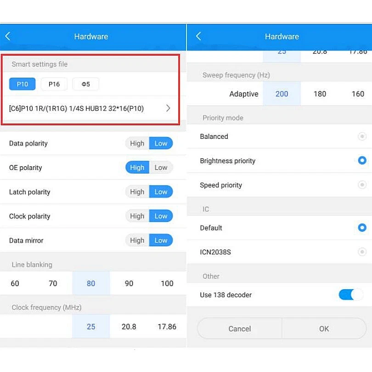Viewport: 372px width, 372px height.
Task: Select ICN2038S IC radio button
Action: tap(362, 252)
